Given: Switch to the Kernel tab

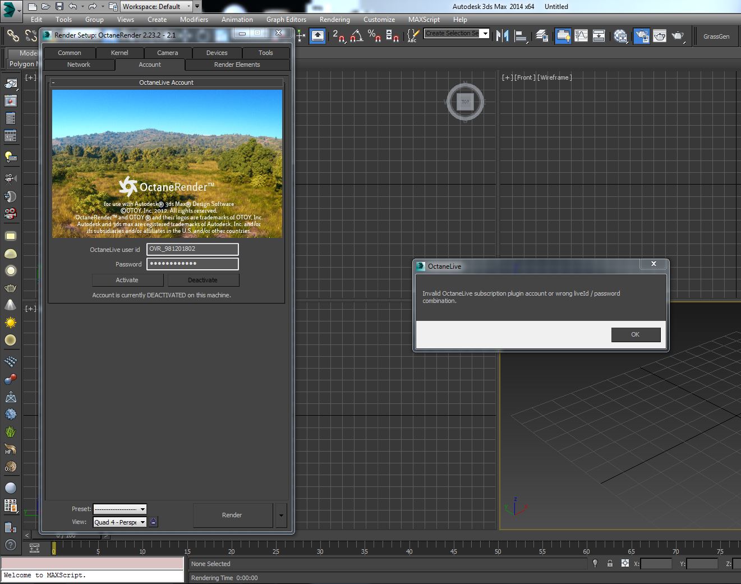Looking at the screenshot, I should pyautogui.click(x=119, y=53).
